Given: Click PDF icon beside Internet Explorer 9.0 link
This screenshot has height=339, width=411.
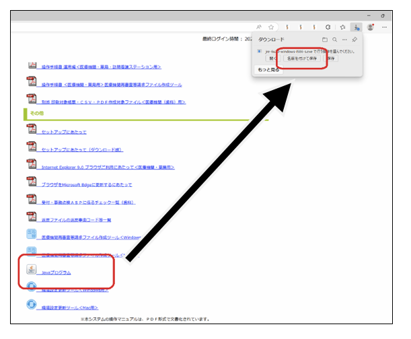Looking at the screenshot, I should tap(32, 164).
